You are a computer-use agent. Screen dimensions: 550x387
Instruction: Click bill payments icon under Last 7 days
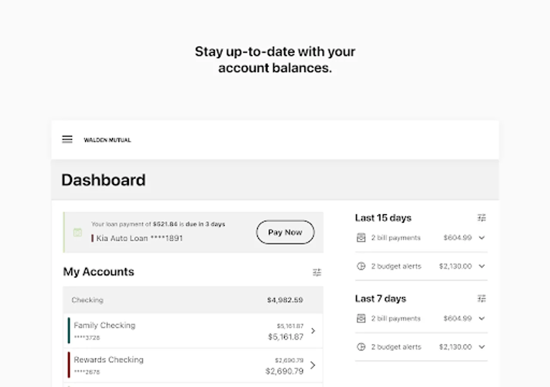pos(361,319)
